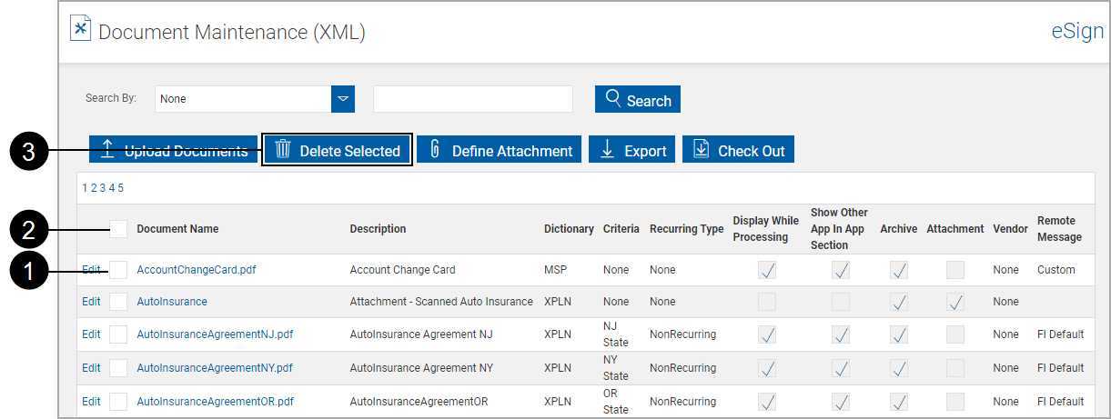The height and width of the screenshot is (419, 1111).
Task: Click the Check Out document icon
Action: pos(701,150)
